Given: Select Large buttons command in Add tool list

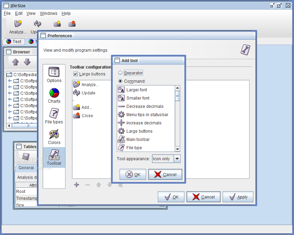Looking at the screenshot, I should coord(146,131).
